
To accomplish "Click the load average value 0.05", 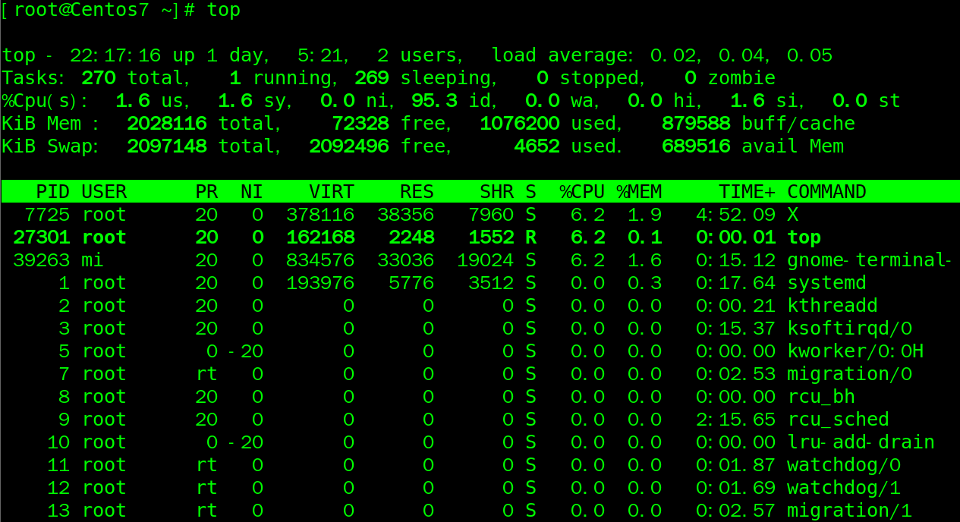I will click(x=810, y=55).
